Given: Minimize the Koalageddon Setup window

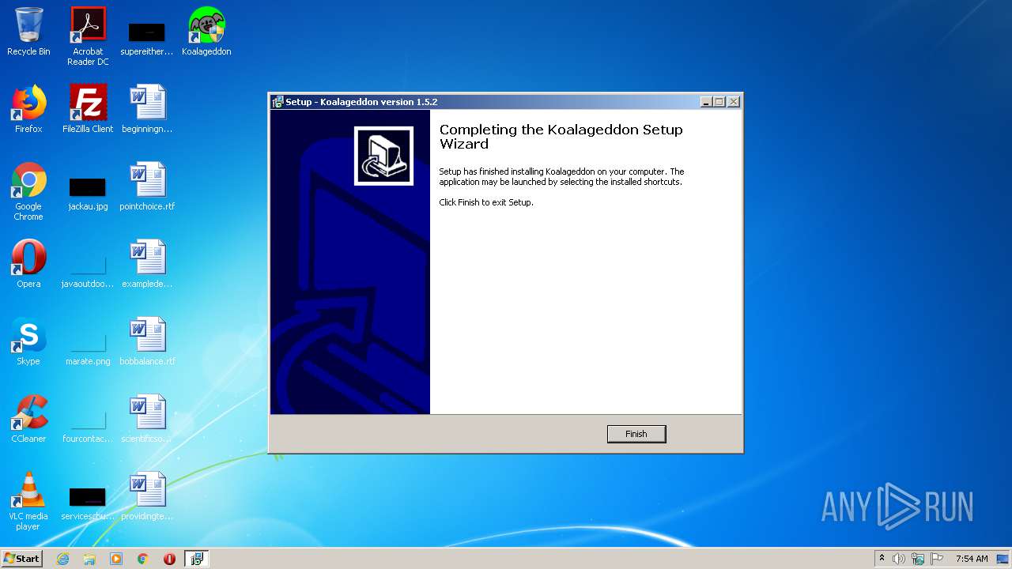Looking at the screenshot, I should [x=706, y=102].
